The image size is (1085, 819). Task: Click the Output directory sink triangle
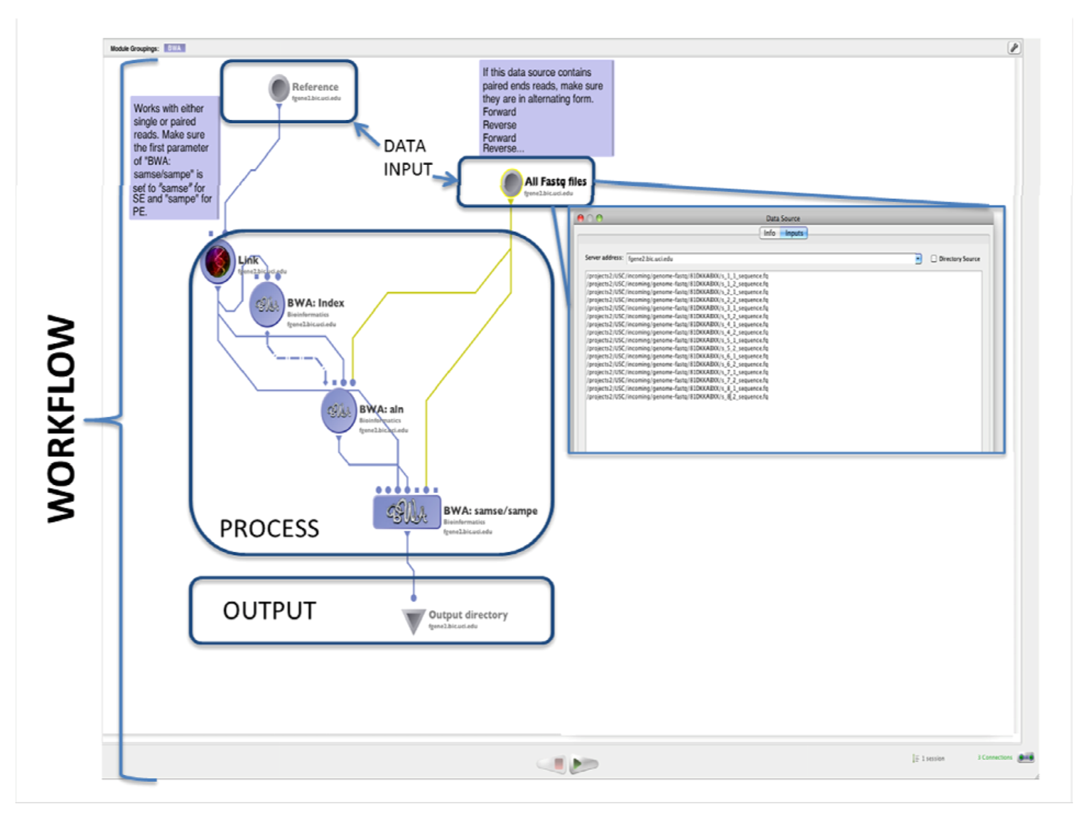[413, 621]
